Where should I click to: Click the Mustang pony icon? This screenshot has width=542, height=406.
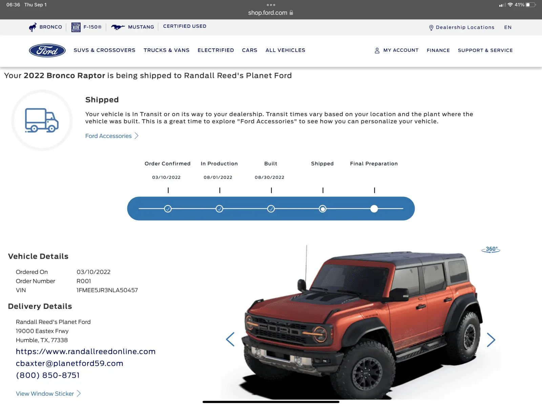pyautogui.click(x=118, y=27)
